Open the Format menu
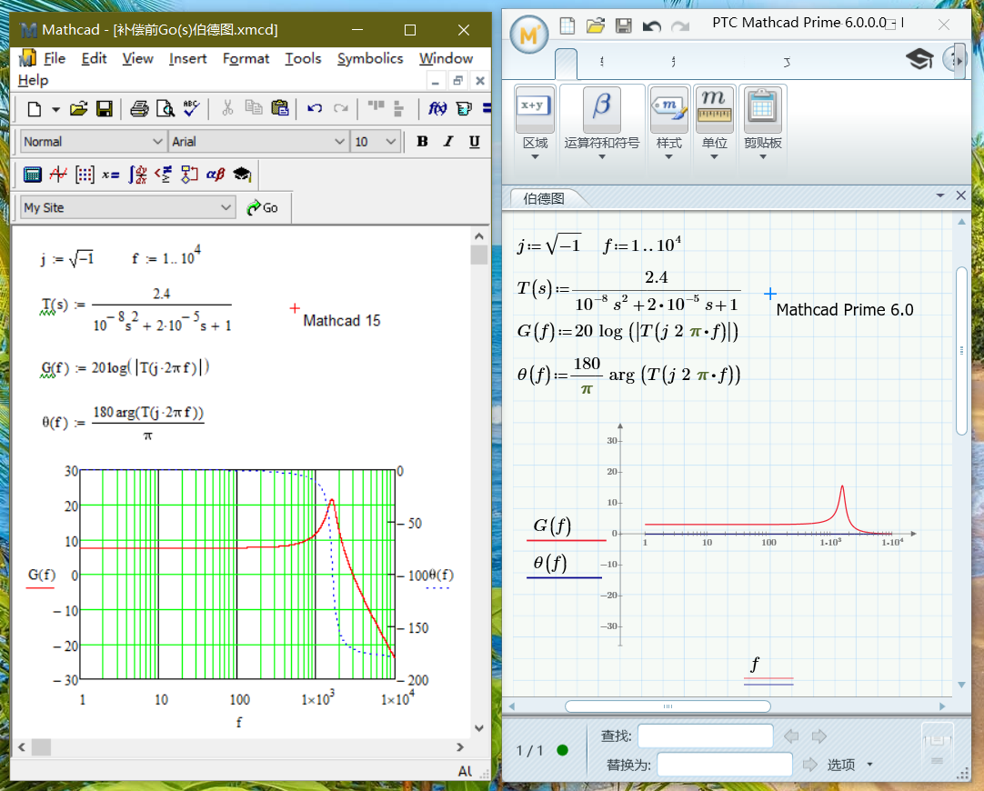This screenshot has width=984, height=791. pos(246,58)
